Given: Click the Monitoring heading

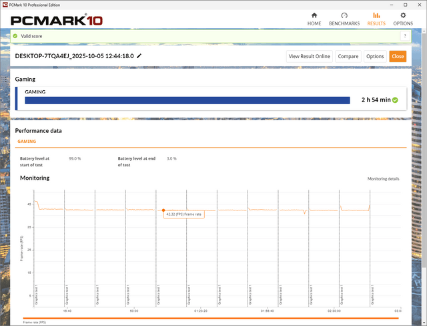Looking at the screenshot, I should click(x=35, y=178).
